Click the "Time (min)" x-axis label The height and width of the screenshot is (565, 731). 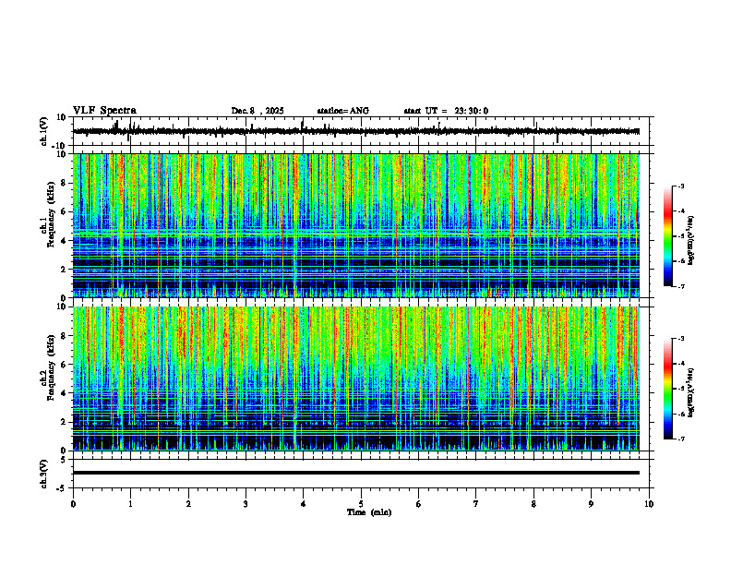point(369,512)
